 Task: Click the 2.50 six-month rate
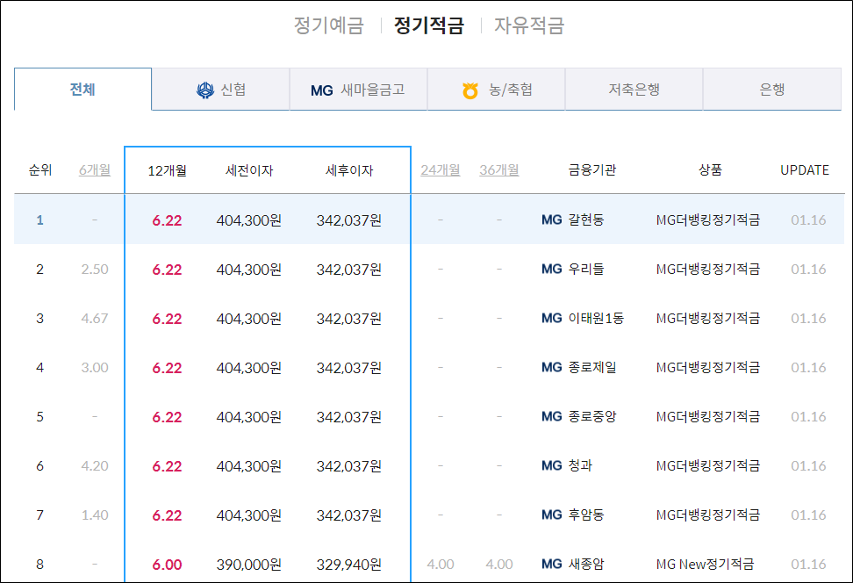(x=95, y=269)
